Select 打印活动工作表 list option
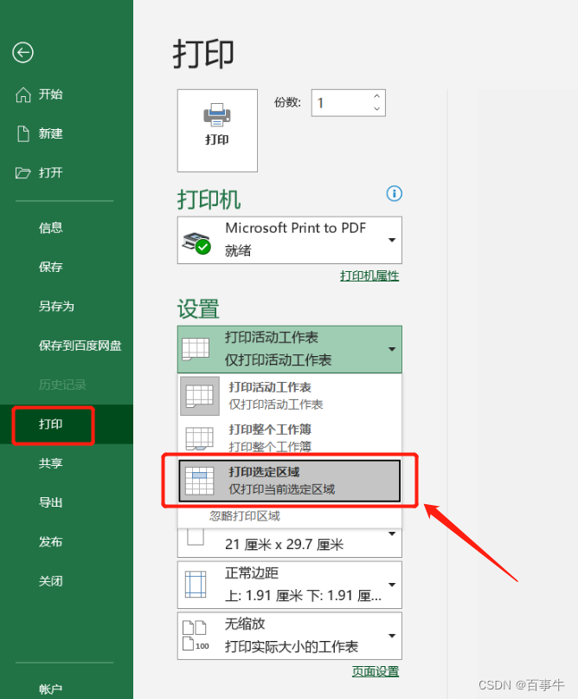578x699 pixels. 290,396
